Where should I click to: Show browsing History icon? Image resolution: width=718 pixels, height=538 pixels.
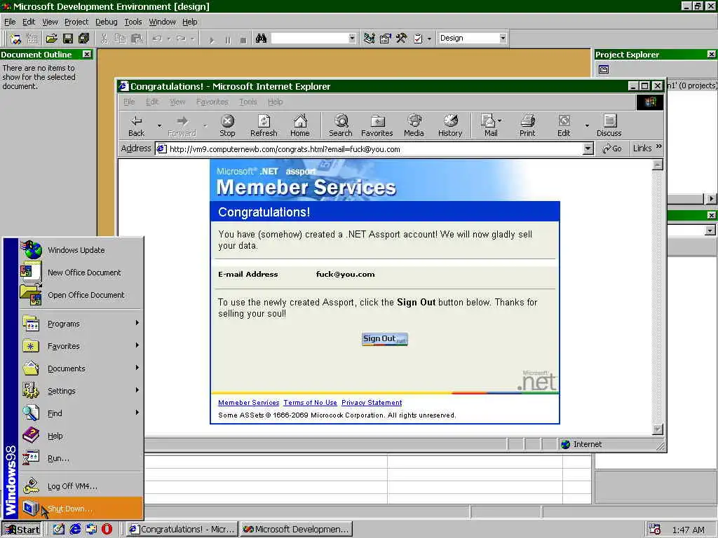450,125
